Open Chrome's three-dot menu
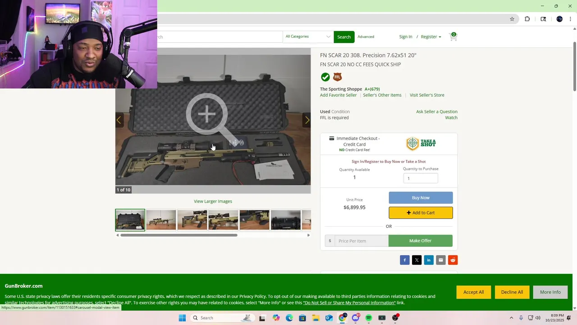The width and height of the screenshot is (577, 325). pos(570,19)
